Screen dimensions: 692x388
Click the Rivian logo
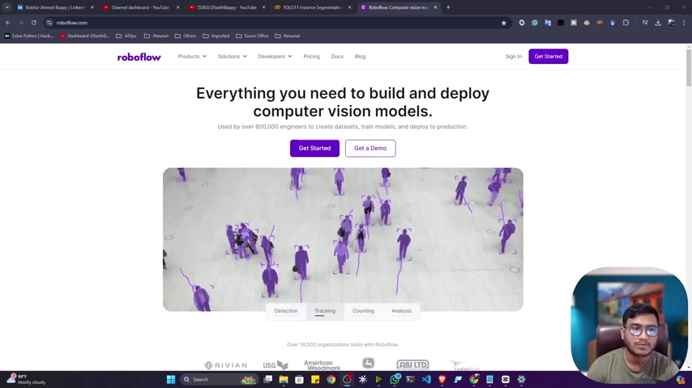(x=225, y=365)
